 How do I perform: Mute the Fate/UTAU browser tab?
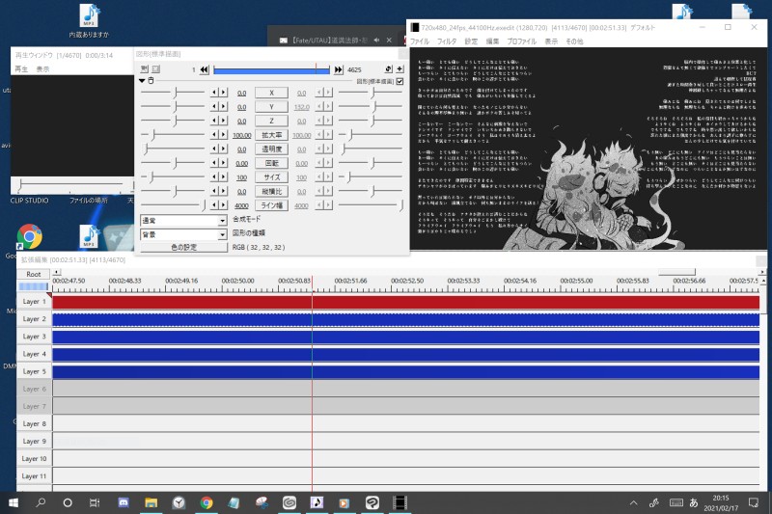376,40
